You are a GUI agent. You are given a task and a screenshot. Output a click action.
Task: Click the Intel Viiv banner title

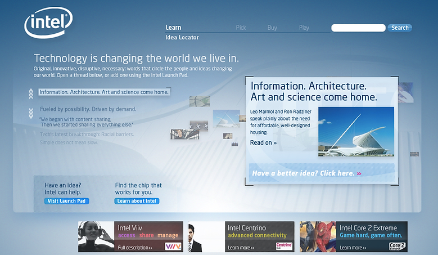point(130,228)
